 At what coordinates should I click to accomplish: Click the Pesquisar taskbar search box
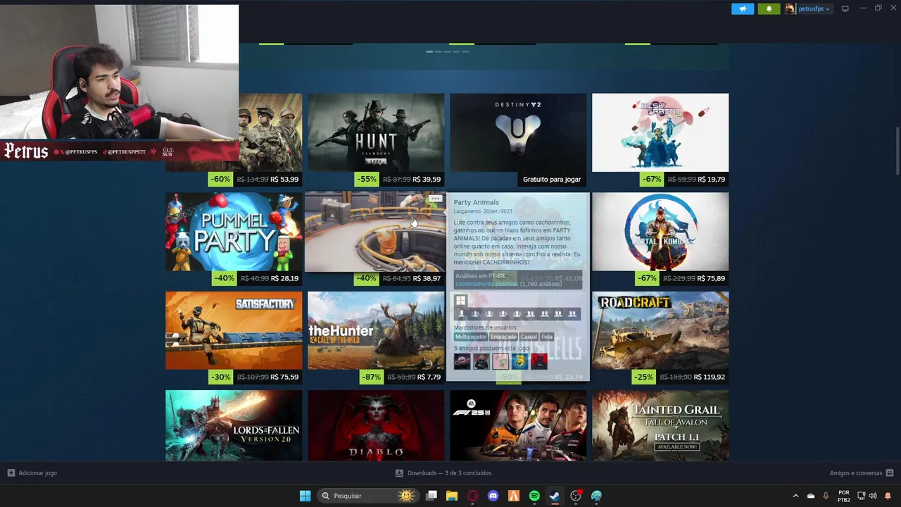tap(367, 496)
